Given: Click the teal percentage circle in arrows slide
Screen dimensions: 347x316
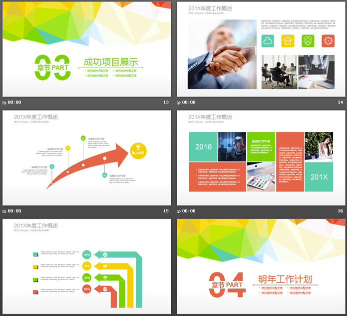Looking at the screenshot, I should tap(87, 254).
